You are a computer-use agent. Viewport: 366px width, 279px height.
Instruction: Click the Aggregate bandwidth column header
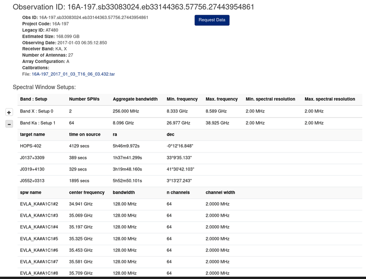pos(135,99)
